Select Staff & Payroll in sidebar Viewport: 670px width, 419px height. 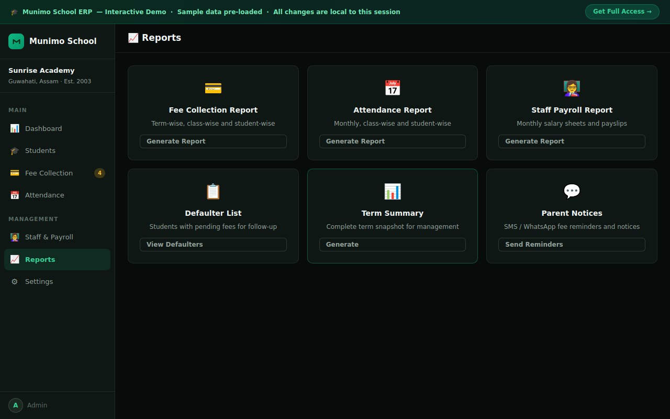click(58, 237)
